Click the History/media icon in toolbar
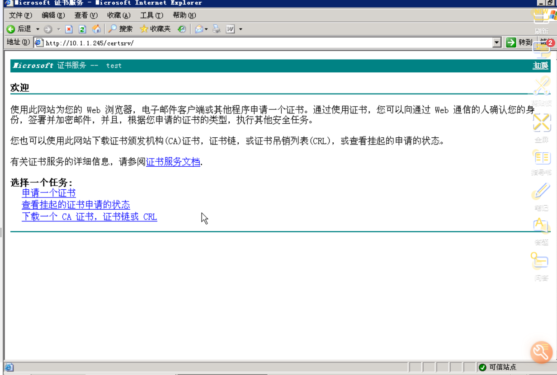 tap(182, 29)
